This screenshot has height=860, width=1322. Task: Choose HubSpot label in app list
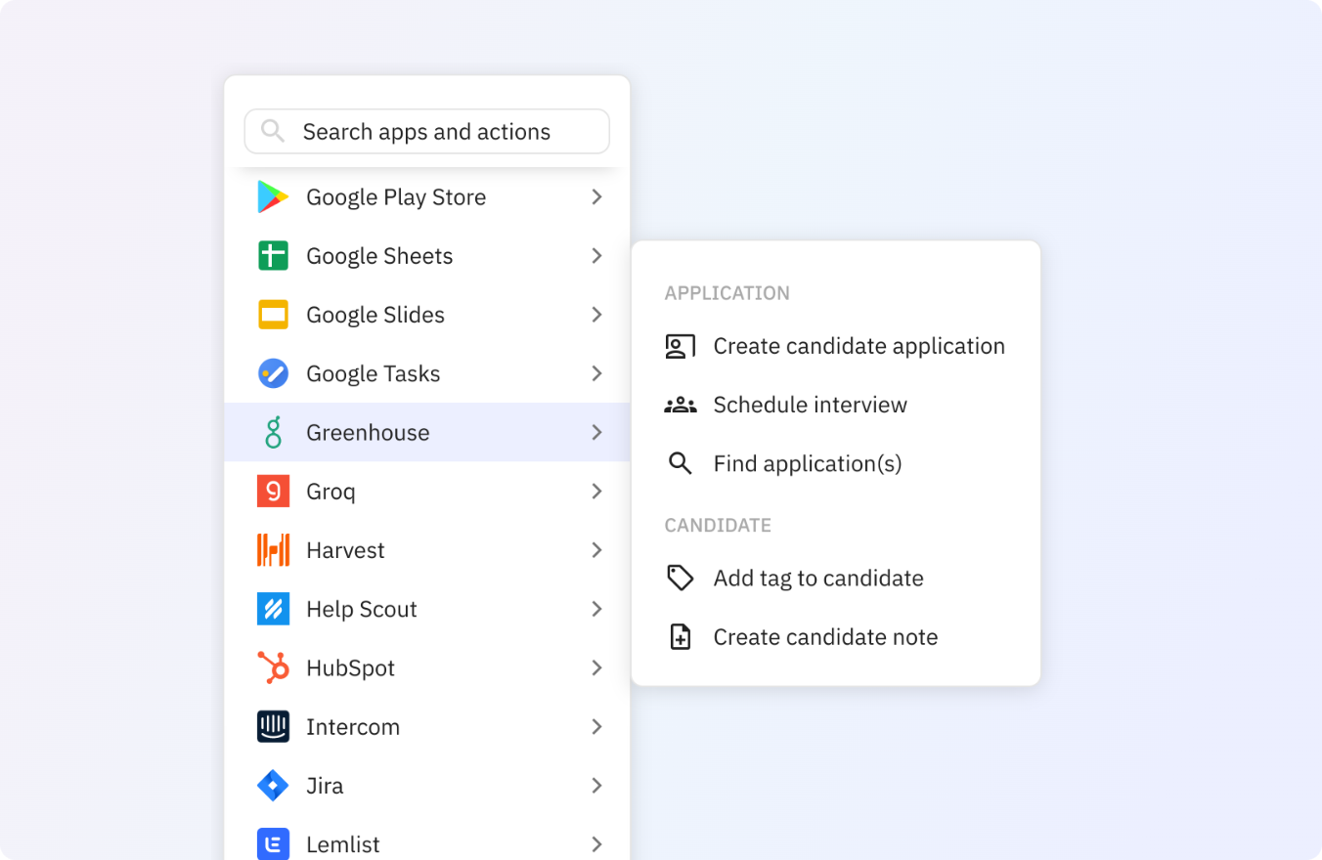351,668
